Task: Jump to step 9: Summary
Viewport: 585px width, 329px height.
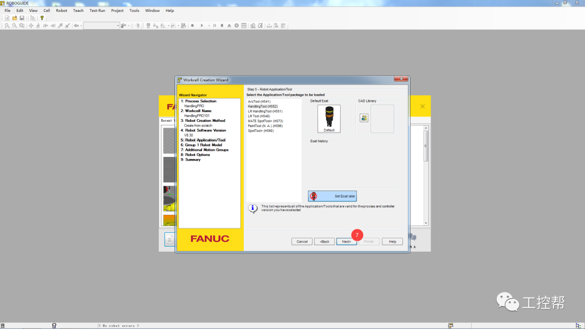Action: (191, 160)
